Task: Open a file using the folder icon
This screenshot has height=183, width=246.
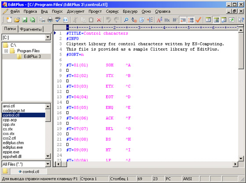Action: point(17,20)
